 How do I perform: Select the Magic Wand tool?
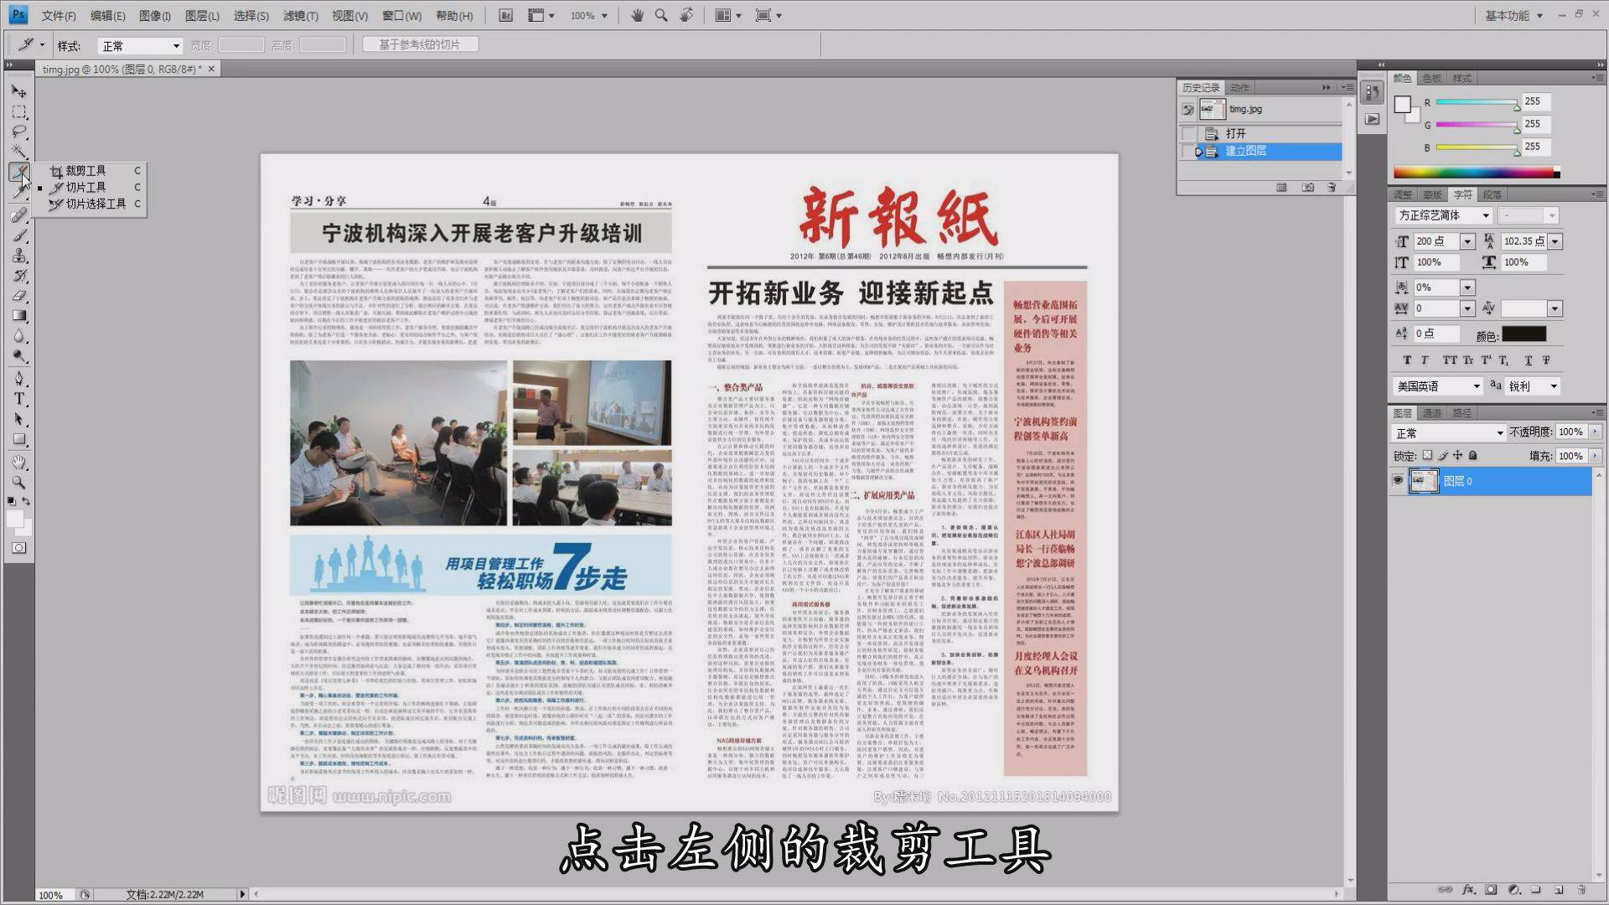18,152
